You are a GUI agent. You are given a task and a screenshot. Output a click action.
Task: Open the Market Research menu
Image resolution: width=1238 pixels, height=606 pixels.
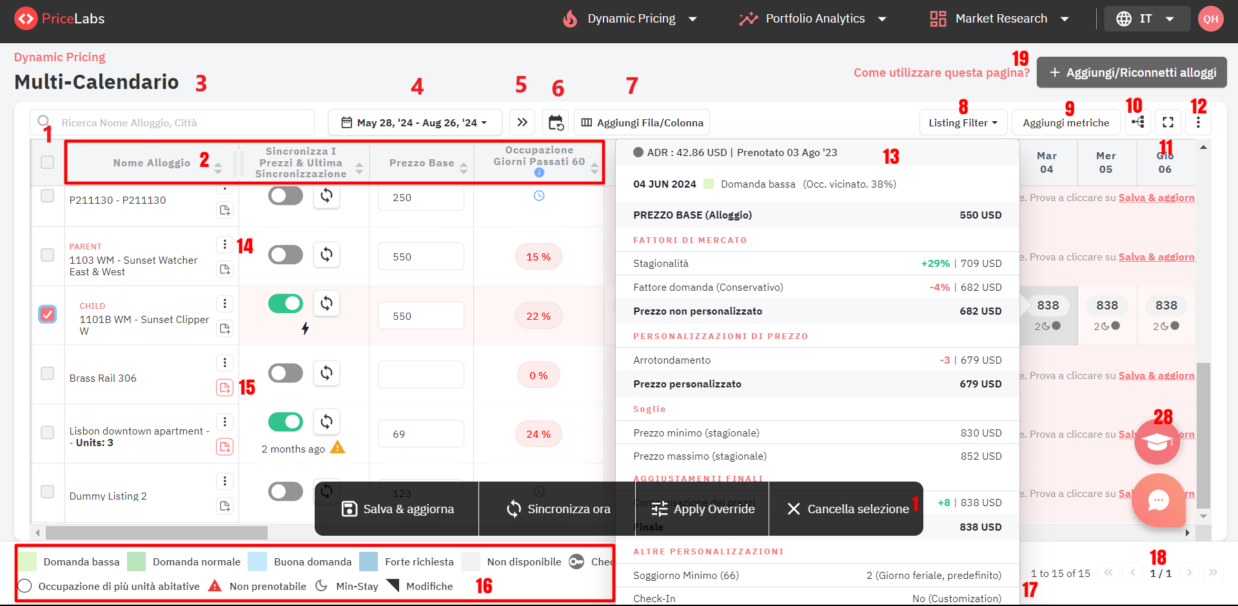pos(1000,19)
